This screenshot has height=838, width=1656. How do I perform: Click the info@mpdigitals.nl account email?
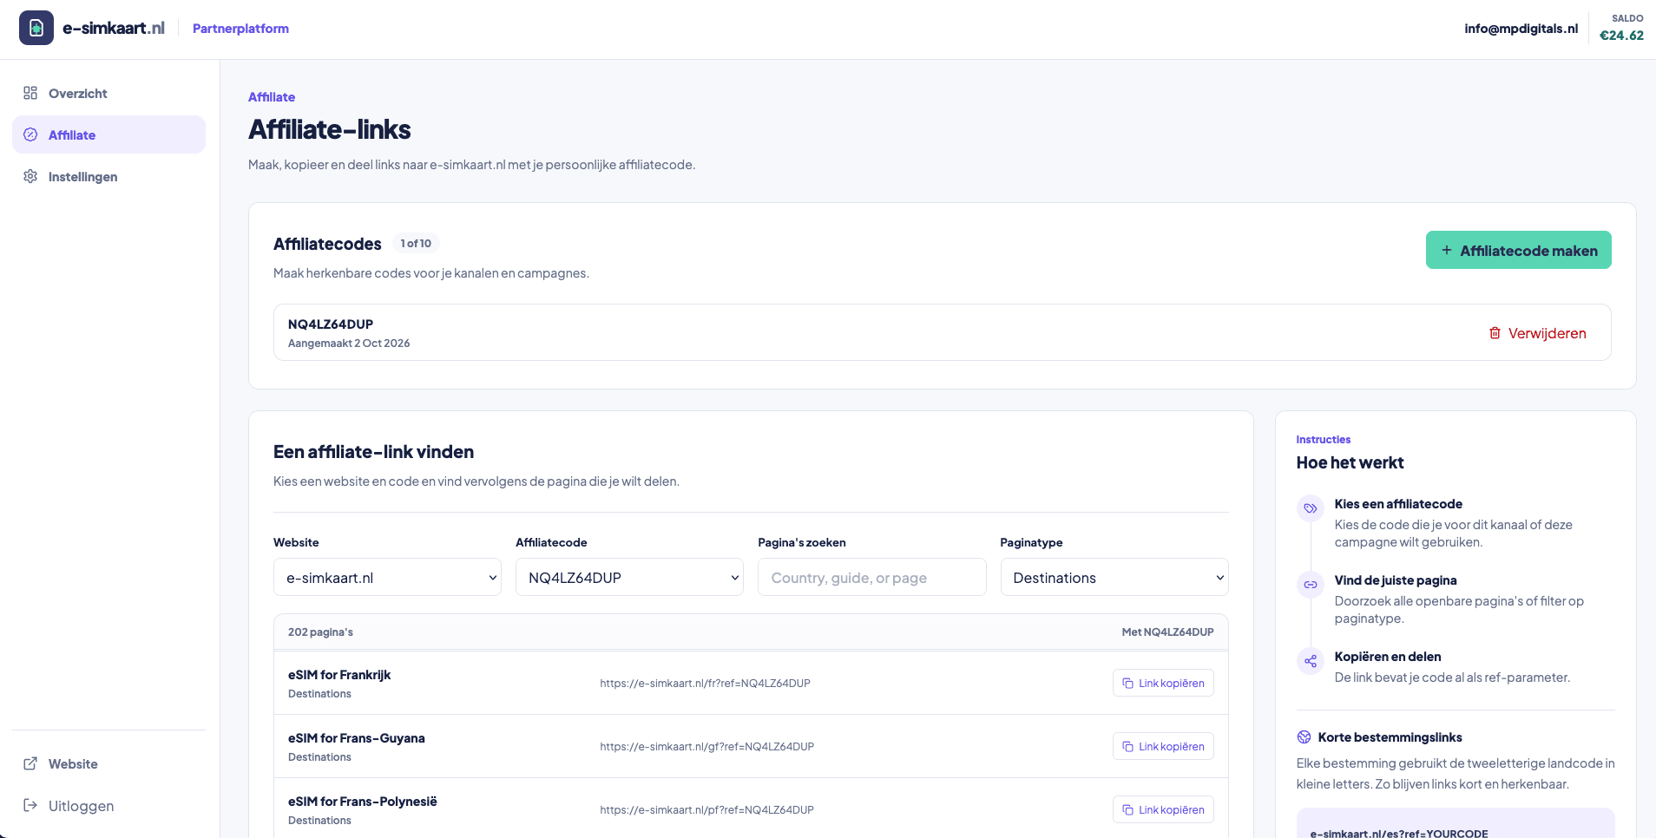(1521, 28)
